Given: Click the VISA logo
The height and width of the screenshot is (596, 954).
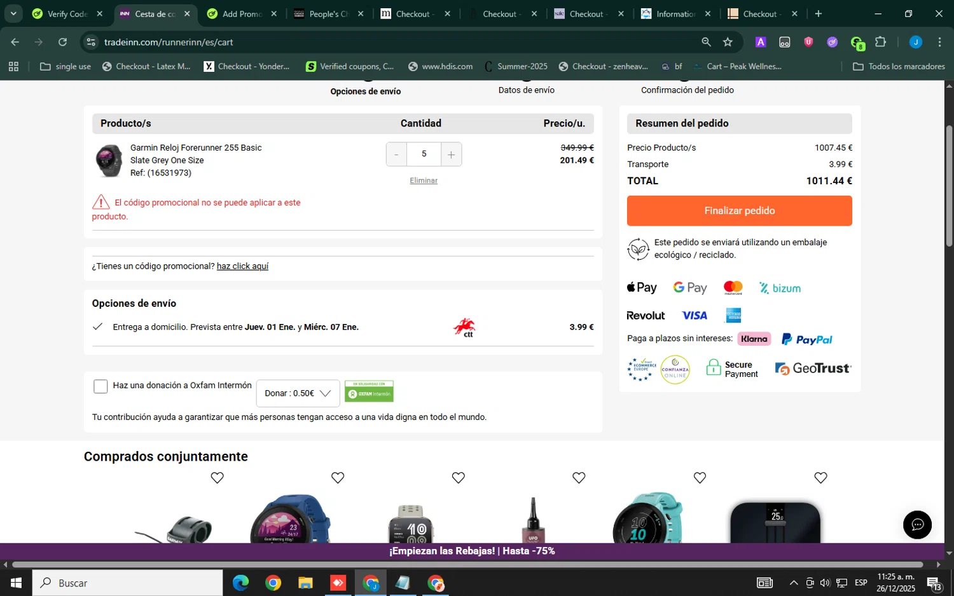Looking at the screenshot, I should coord(695,316).
